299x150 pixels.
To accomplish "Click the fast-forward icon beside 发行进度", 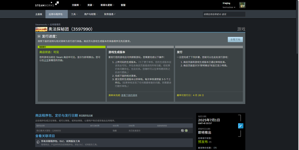I will tap(39, 36).
